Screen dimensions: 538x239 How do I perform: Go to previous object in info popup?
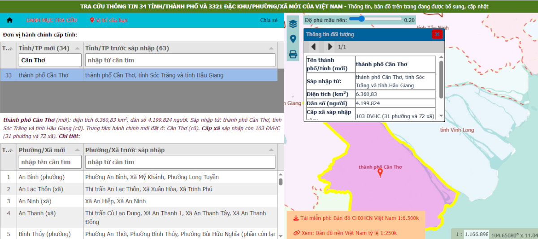(x=313, y=47)
